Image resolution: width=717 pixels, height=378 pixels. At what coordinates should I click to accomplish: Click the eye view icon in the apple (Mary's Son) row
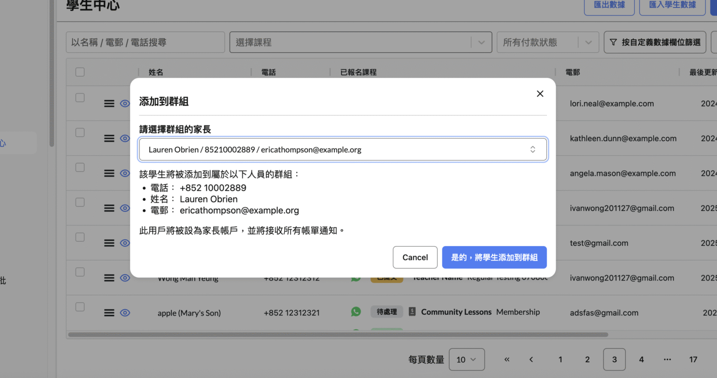125,313
